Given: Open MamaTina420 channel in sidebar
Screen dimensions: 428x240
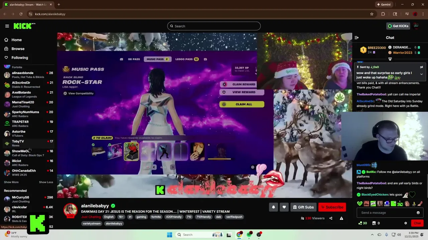Looking at the screenshot, I should [28, 104].
